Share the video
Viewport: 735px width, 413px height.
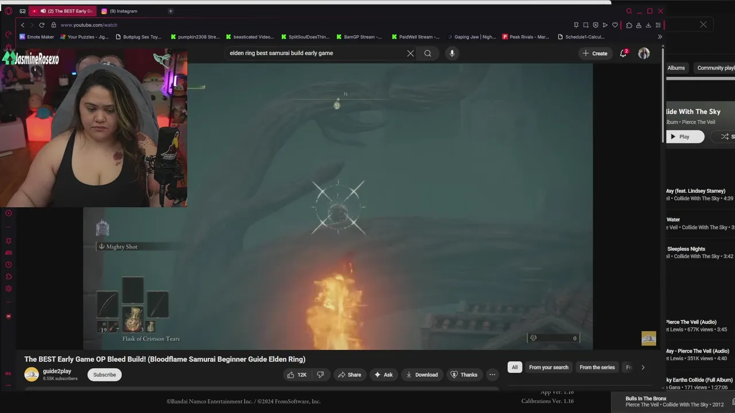point(350,375)
